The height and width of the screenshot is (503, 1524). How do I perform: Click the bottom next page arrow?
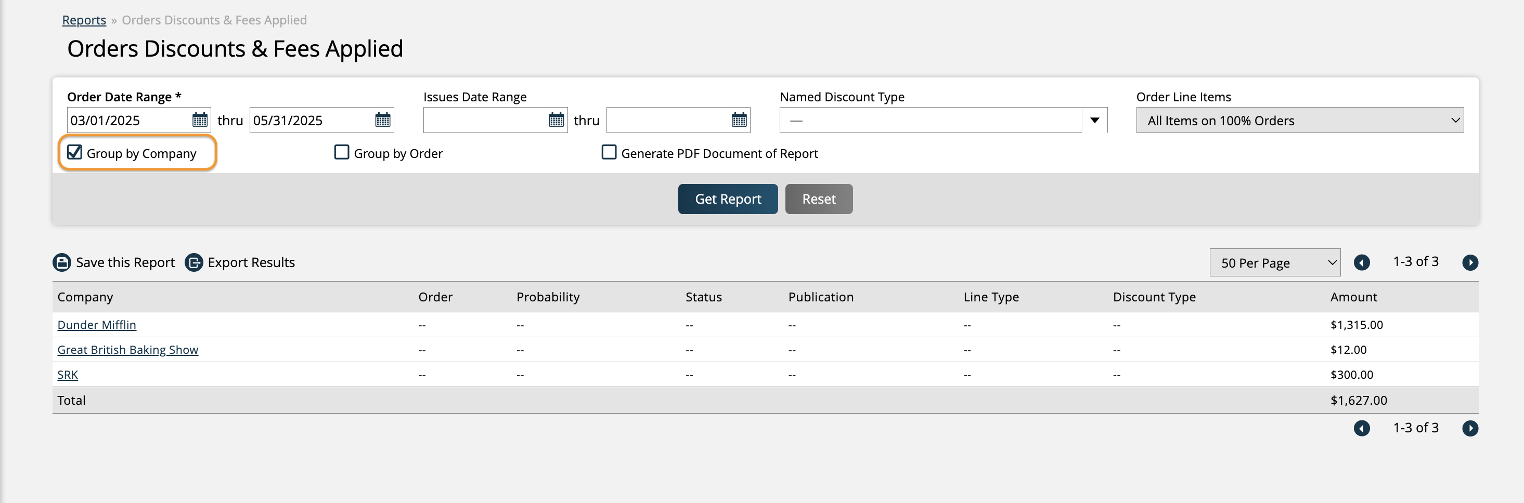pos(1469,429)
